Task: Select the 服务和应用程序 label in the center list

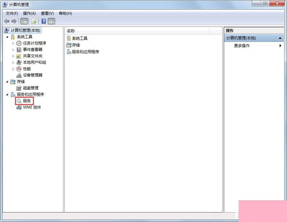Action: 86,52
